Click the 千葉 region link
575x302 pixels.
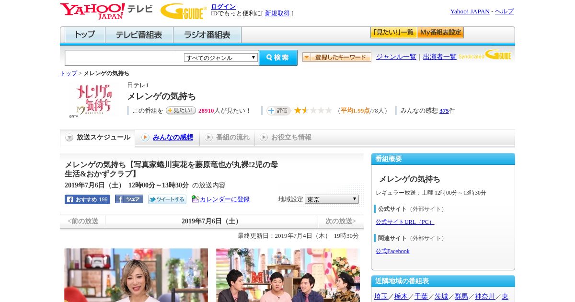coord(421,296)
